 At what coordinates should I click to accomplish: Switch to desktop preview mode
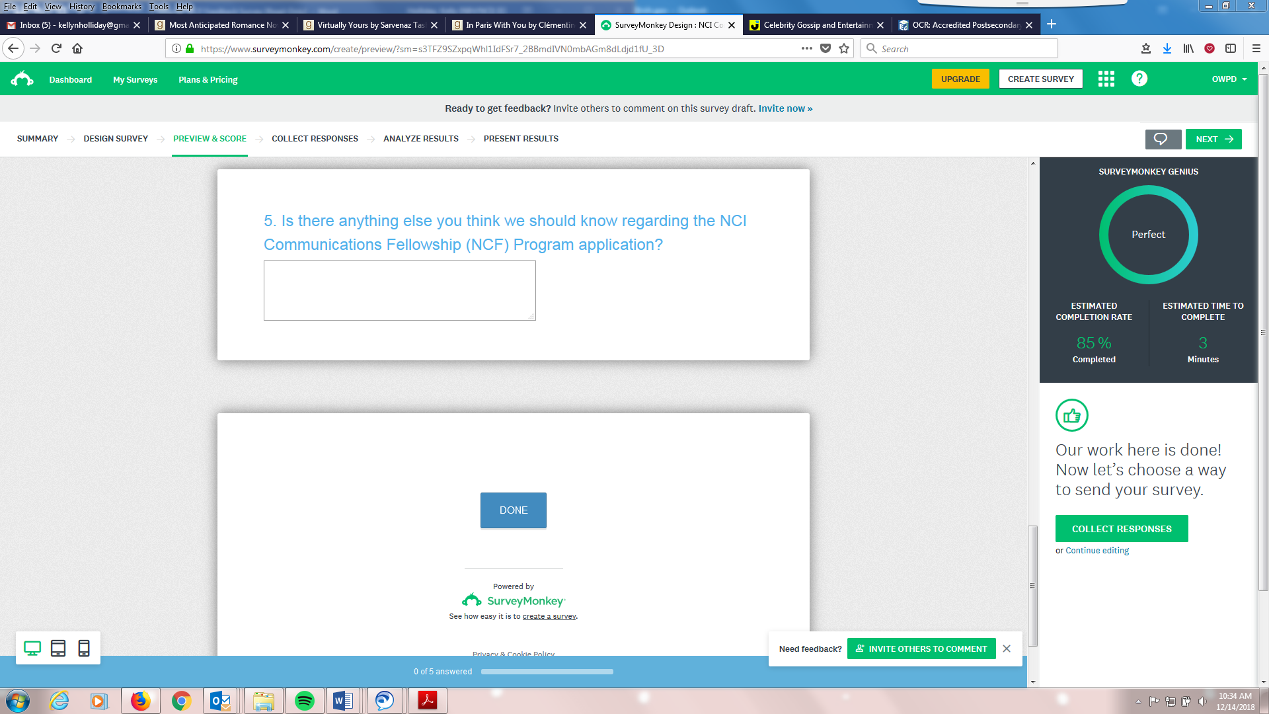pos(32,649)
